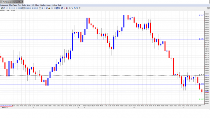
Task: Select the 8H time scale button
Action: pyautogui.click(x=30, y=8)
